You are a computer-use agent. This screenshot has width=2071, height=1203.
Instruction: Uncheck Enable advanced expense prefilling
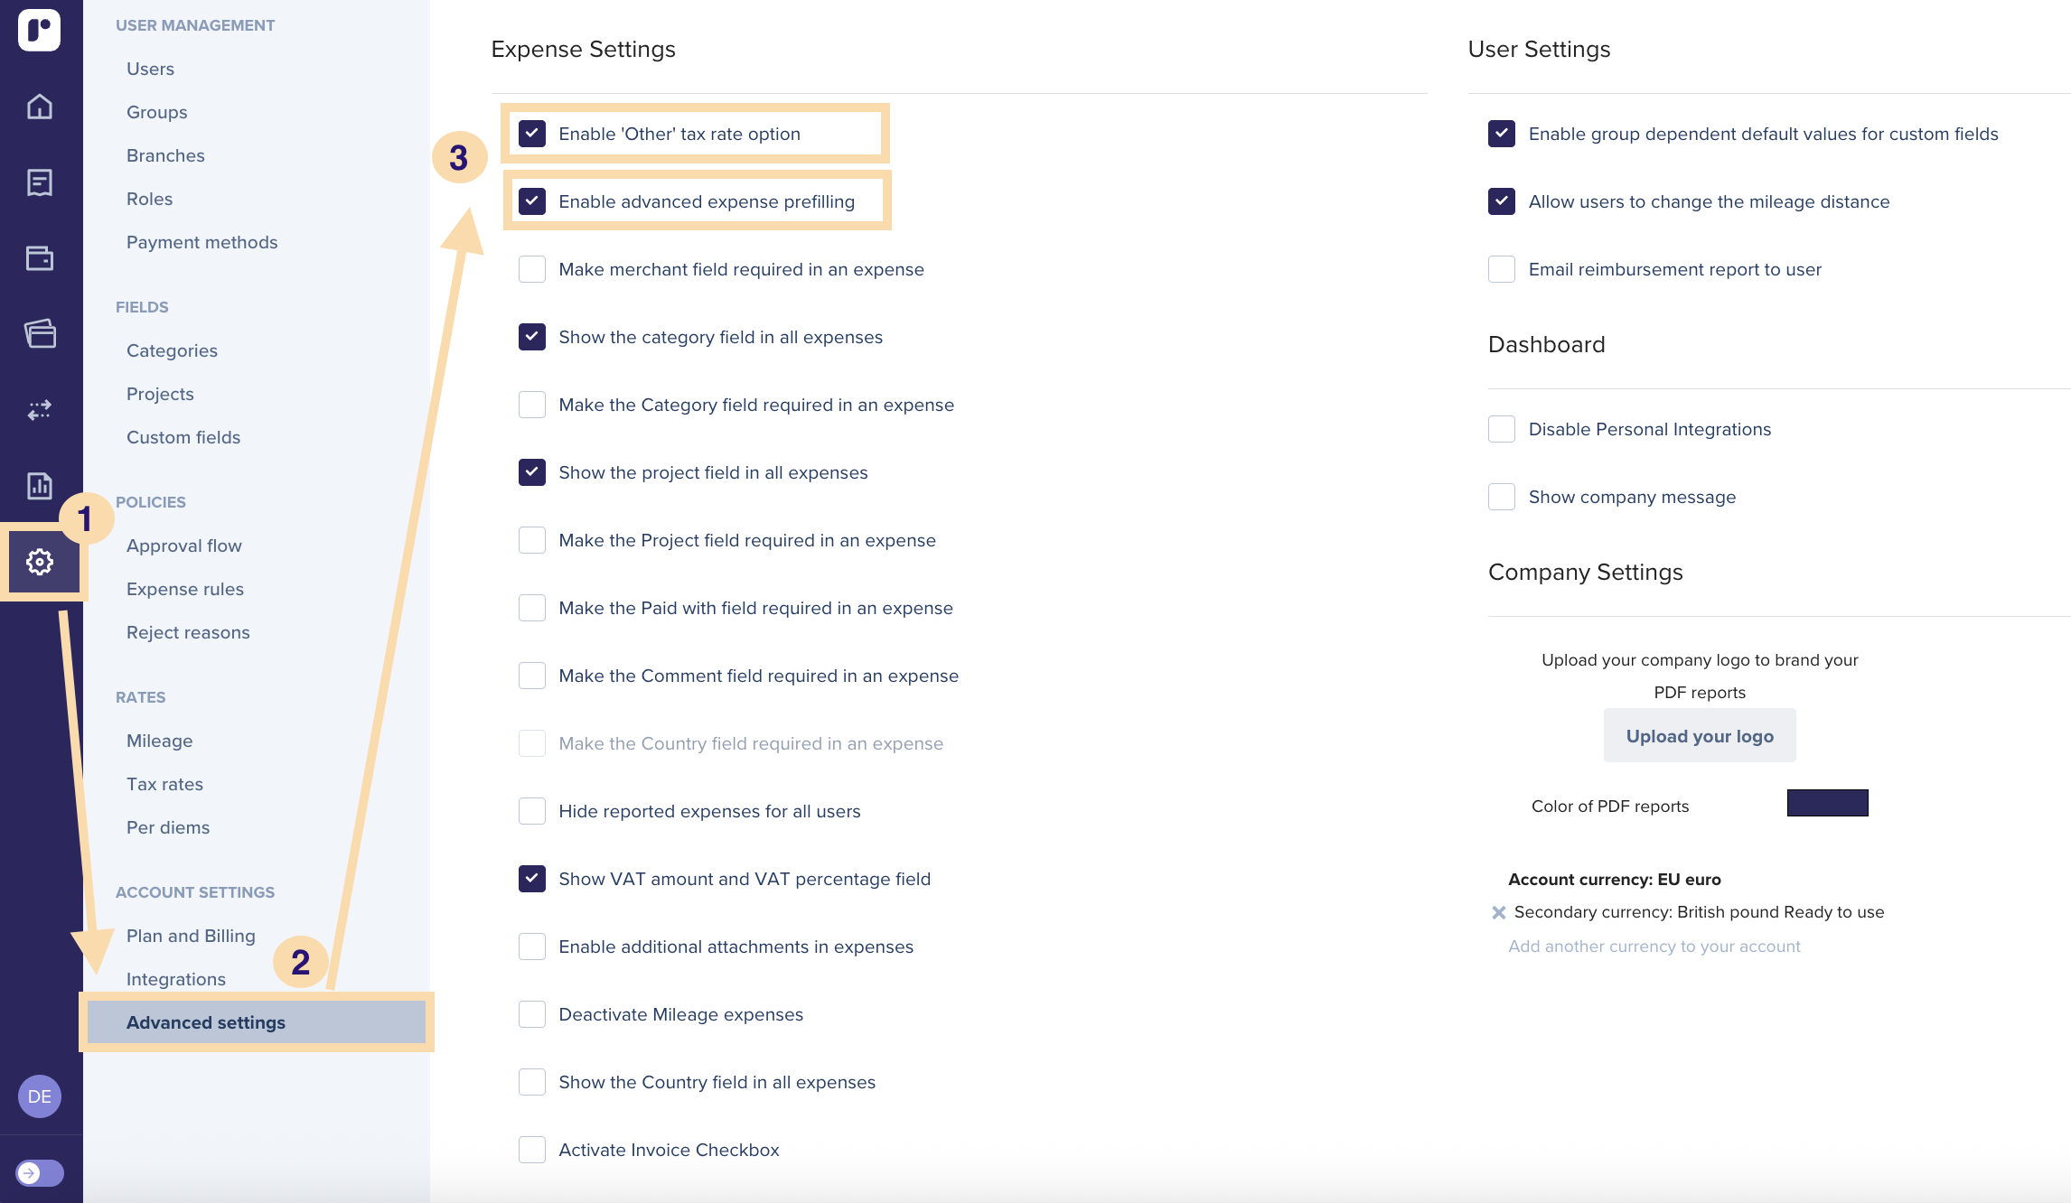coord(532,201)
